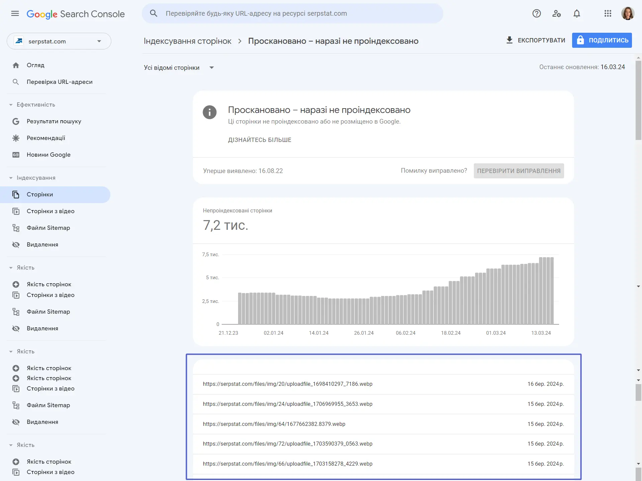The height and width of the screenshot is (481, 642).
Task: Click chart date label 26.01.24
Action: (364, 333)
